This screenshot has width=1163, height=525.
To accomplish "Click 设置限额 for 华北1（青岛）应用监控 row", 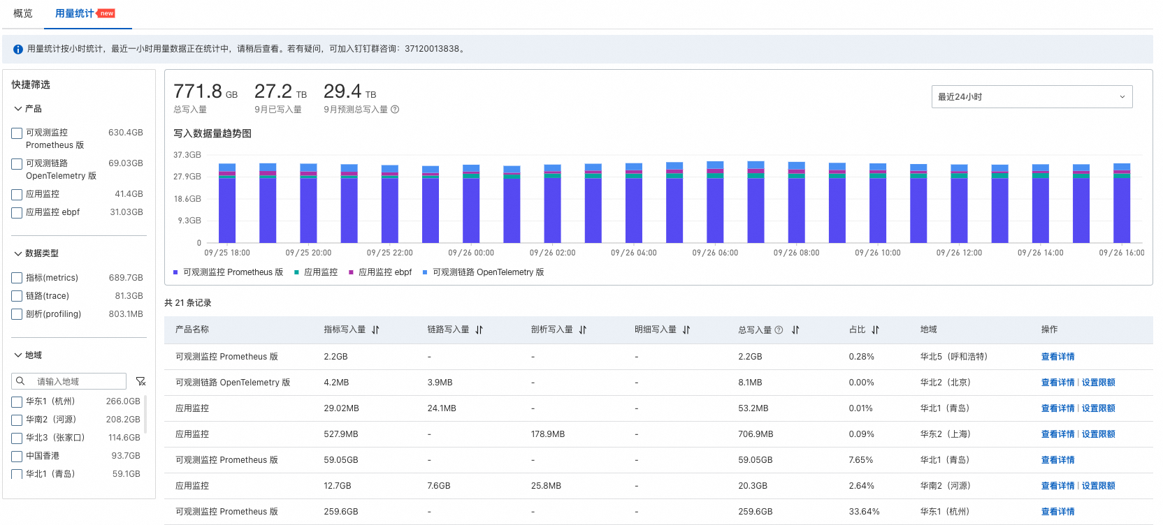I will click(x=1098, y=408).
